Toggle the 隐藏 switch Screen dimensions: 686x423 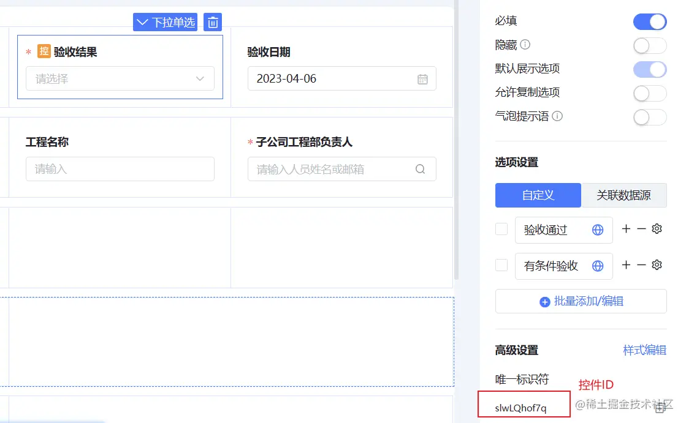[x=650, y=45]
